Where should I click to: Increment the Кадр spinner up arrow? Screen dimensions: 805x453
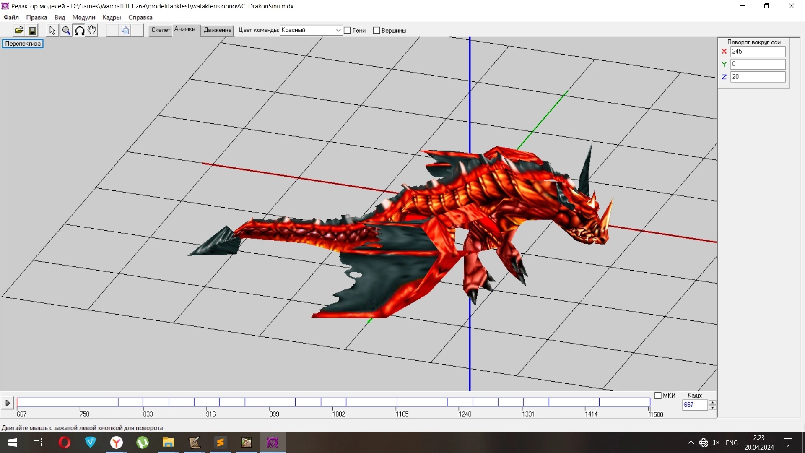pyautogui.click(x=712, y=402)
